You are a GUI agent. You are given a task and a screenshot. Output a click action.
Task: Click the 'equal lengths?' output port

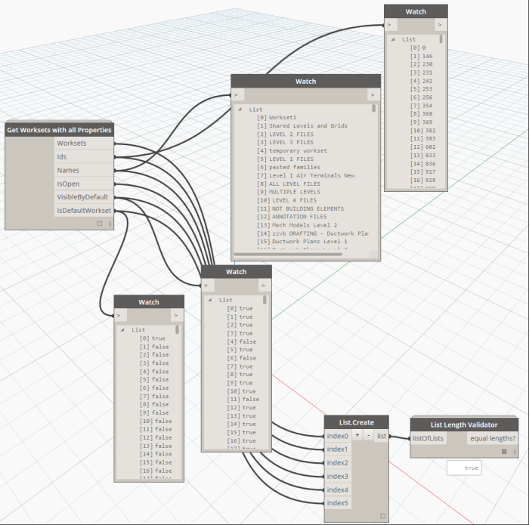tap(492, 438)
